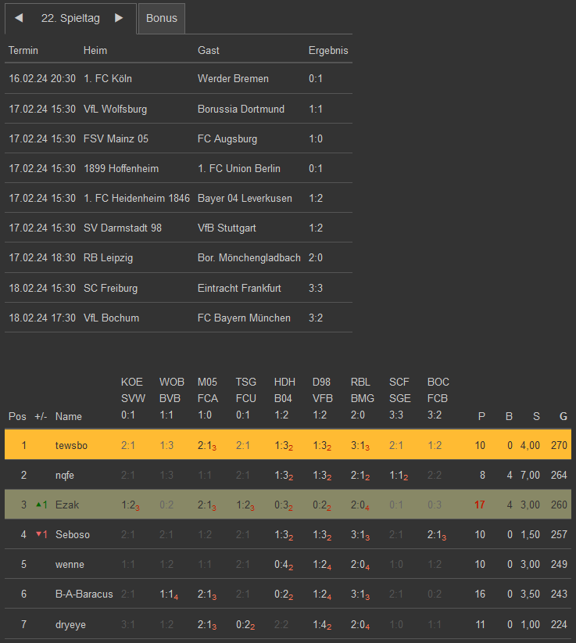576x643 pixels.
Task: Go to next matchday with right arrow
Action: 119,18
